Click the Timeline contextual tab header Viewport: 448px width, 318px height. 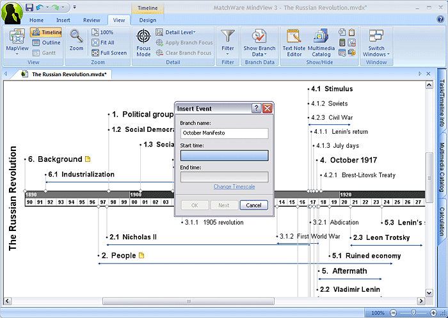pos(148,8)
